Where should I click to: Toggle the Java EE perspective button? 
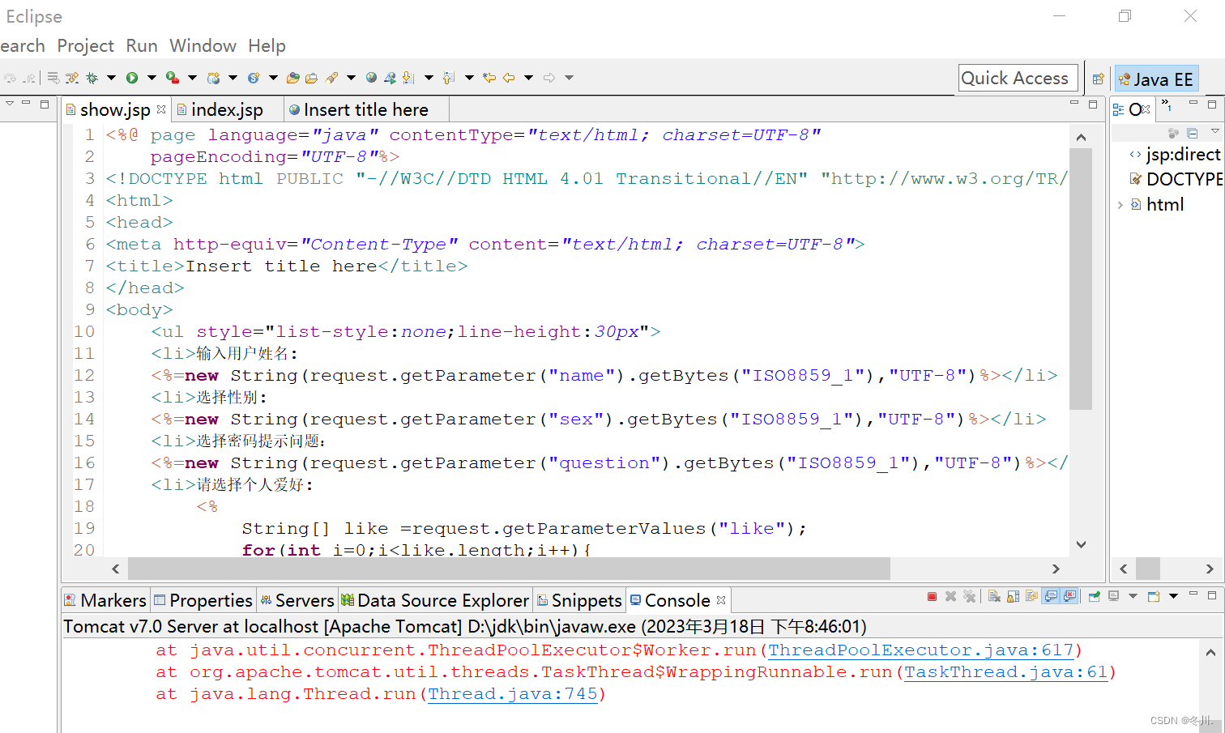click(x=1156, y=79)
